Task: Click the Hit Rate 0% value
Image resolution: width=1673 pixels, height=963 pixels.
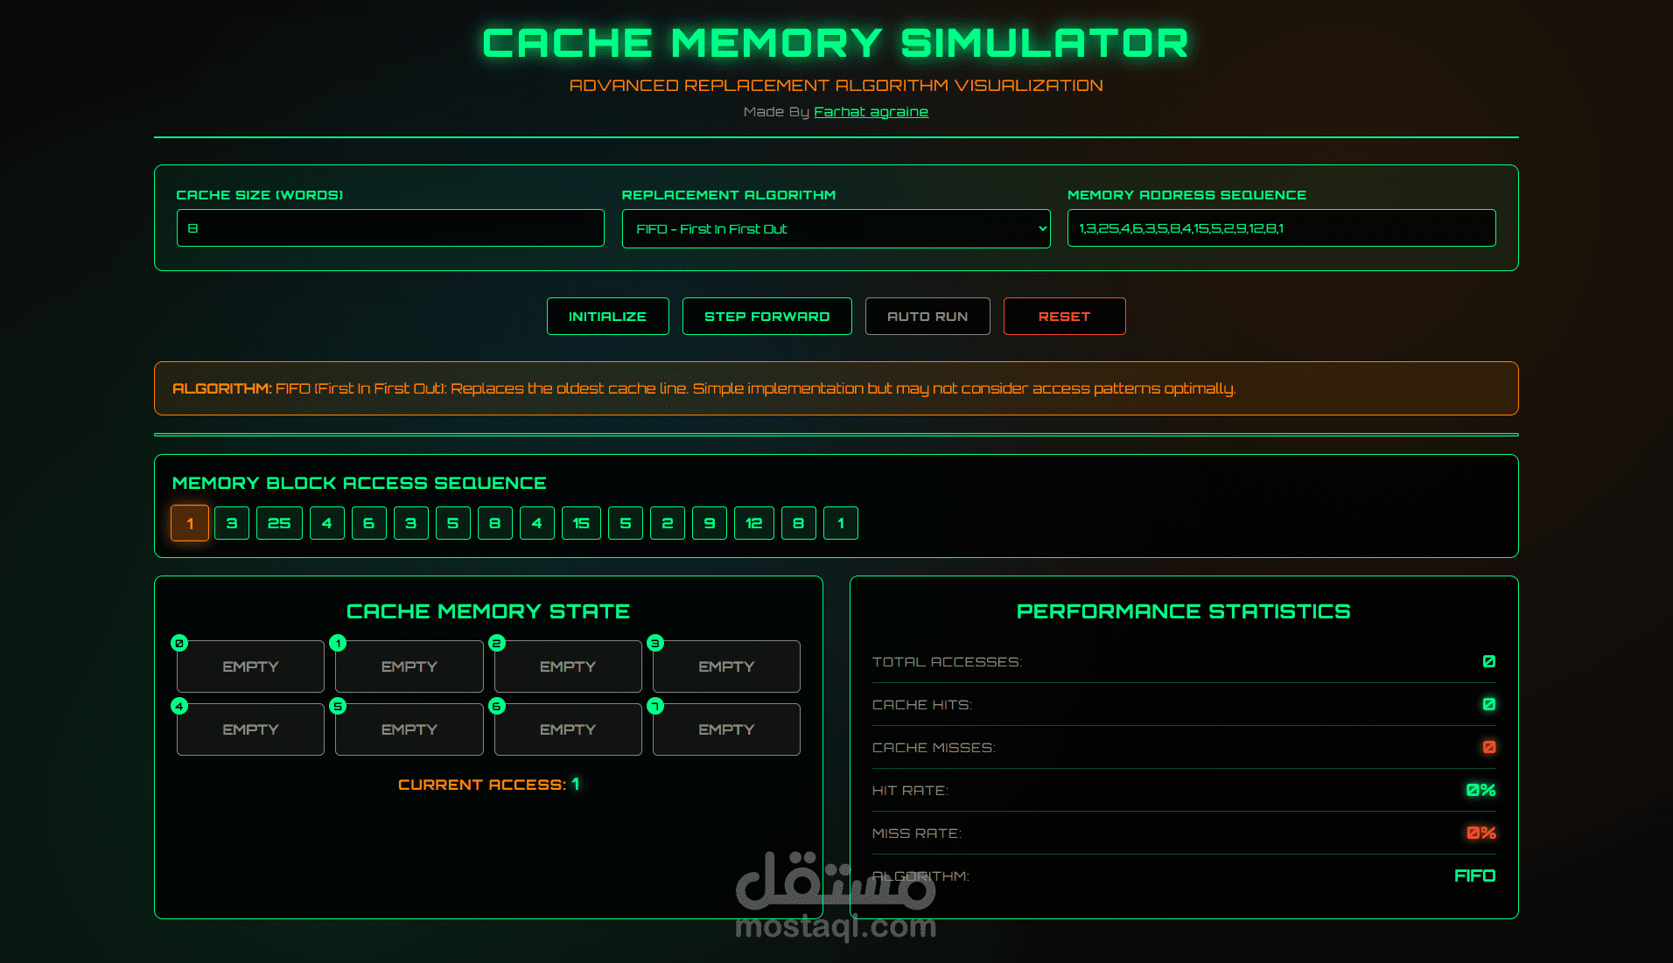Action: click(1480, 790)
